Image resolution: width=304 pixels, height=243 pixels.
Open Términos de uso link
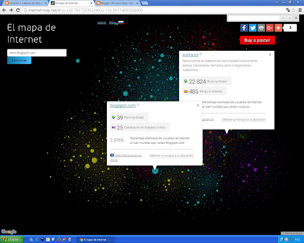294,234
